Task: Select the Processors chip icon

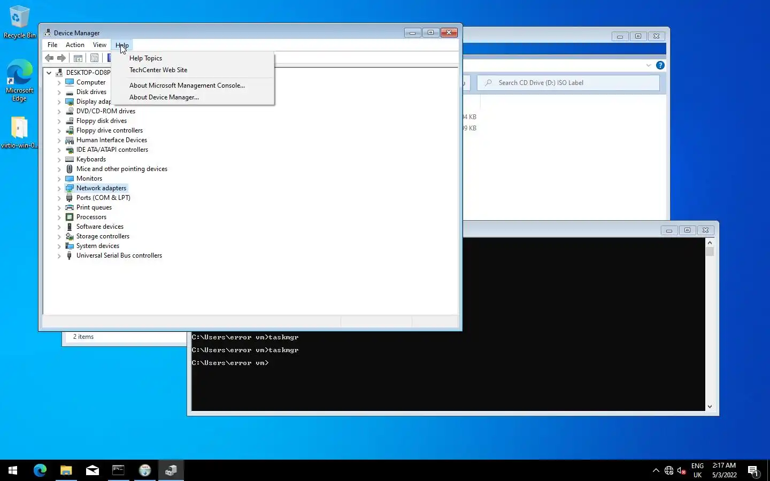Action: (70, 217)
